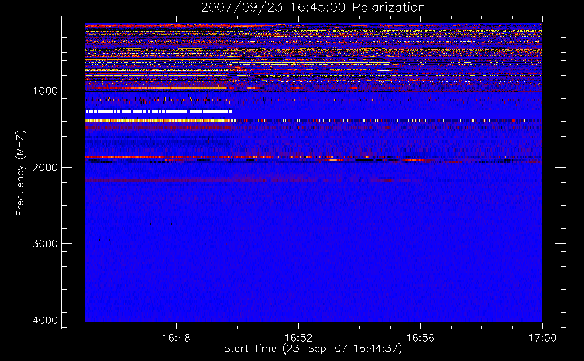Click the 17:00 time tick label
Image resolution: width=584 pixels, height=361 pixels.
[x=542, y=338]
